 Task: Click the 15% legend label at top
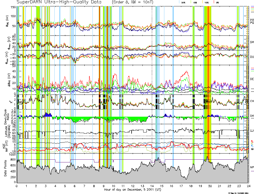(195, 2)
